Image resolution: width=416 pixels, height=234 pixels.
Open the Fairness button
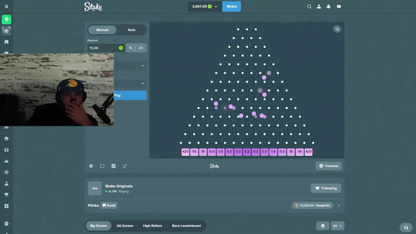tap(329, 166)
